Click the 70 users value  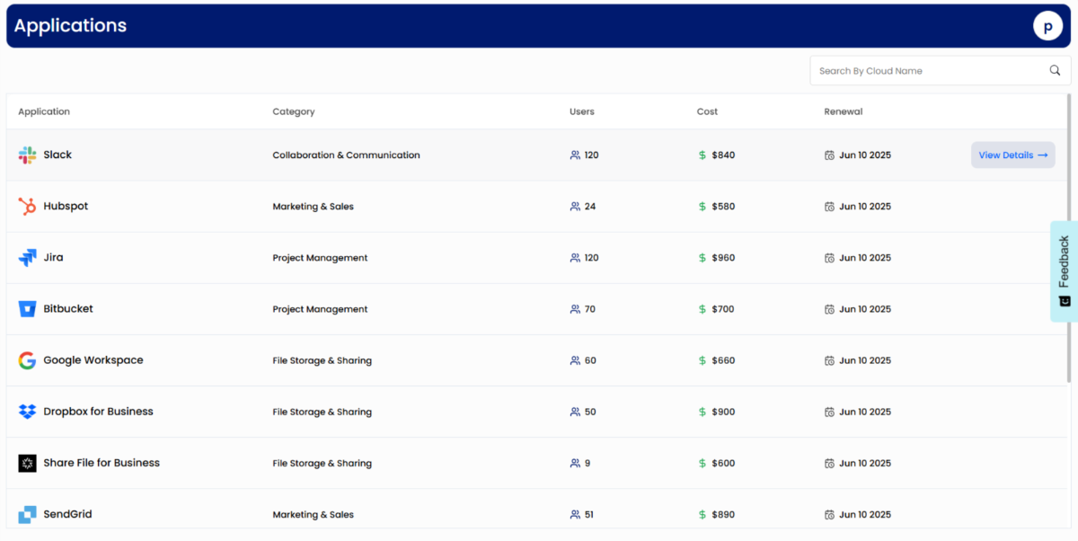590,309
